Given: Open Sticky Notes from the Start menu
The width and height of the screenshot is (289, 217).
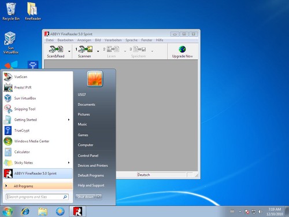Looking at the screenshot, I should tap(38, 163).
